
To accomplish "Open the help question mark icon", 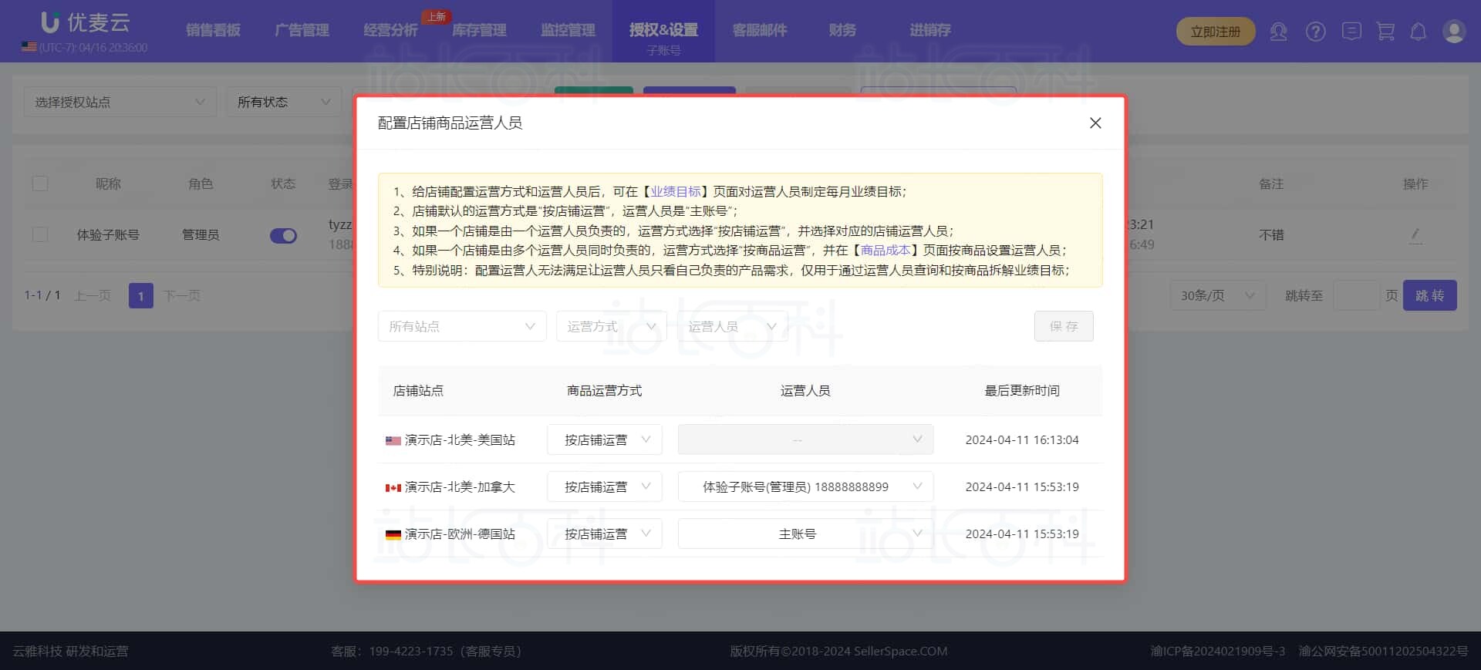I will (1315, 32).
